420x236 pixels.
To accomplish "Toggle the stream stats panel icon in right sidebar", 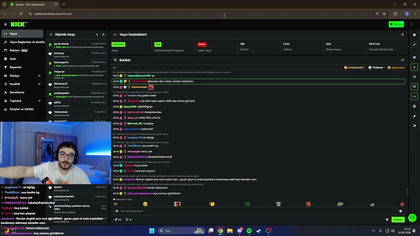I will tap(414, 96).
